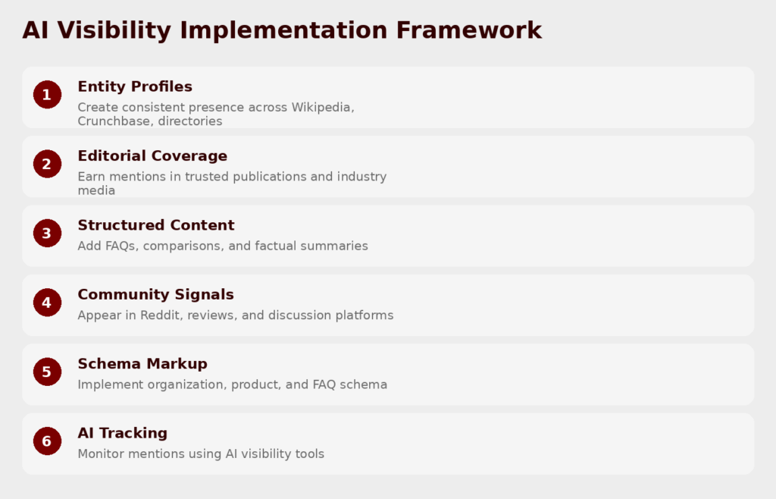Select the number 3 circle badge

(47, 234)
